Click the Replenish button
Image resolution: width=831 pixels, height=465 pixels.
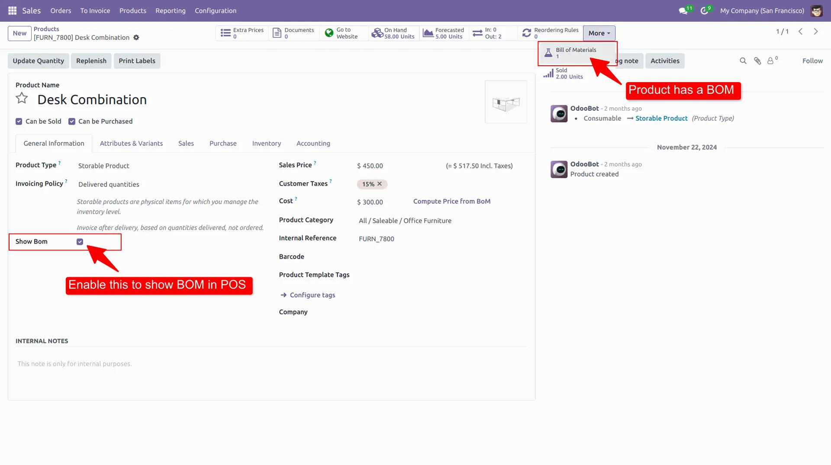click(91, 61)
